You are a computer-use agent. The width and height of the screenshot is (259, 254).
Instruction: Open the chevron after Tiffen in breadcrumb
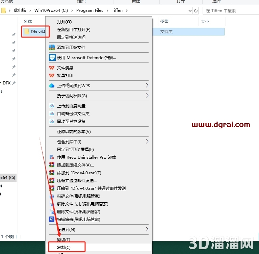127,10
